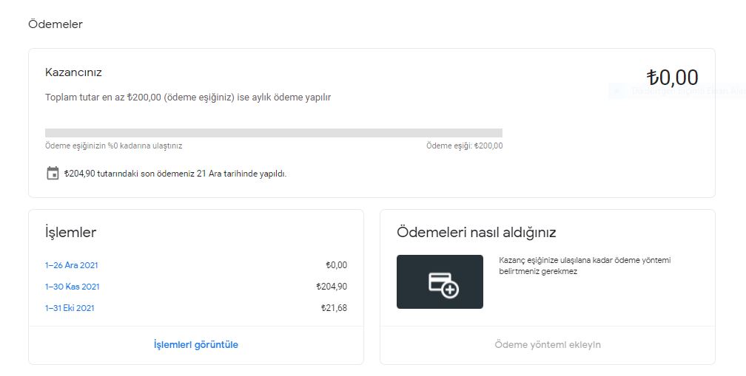
Task: Click the Ödemeler page title
Action: pos(56,24)
